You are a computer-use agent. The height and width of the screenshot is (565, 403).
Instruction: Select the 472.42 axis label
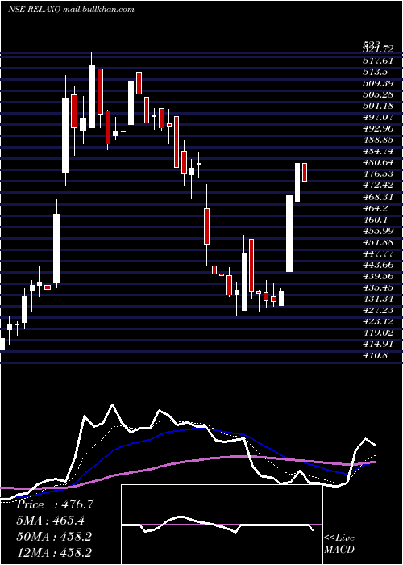[378, 186]
